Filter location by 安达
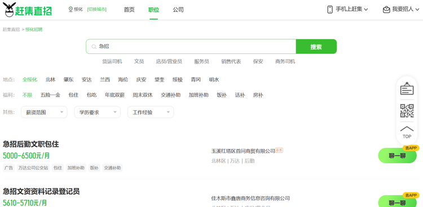This screenshot has width=423, height=207. coord(87,80)
